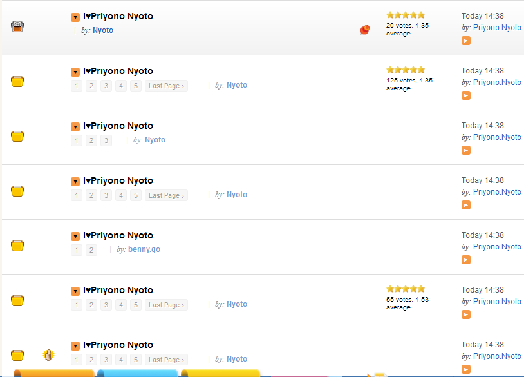
Task: Open Last Page of the 55 votes thread
Action: tap(166, 305)
